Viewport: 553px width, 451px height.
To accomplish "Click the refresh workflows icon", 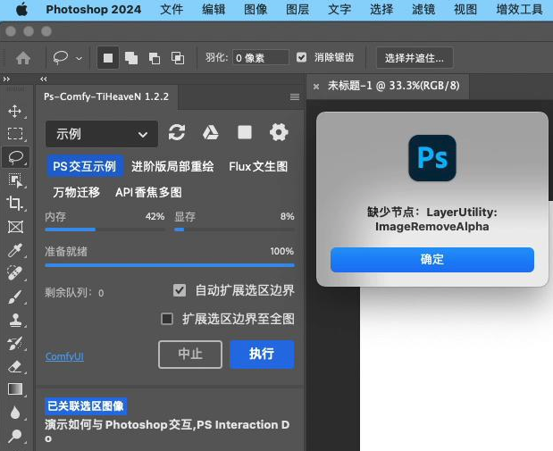I will pyautogui.click(x=177, y=132).
